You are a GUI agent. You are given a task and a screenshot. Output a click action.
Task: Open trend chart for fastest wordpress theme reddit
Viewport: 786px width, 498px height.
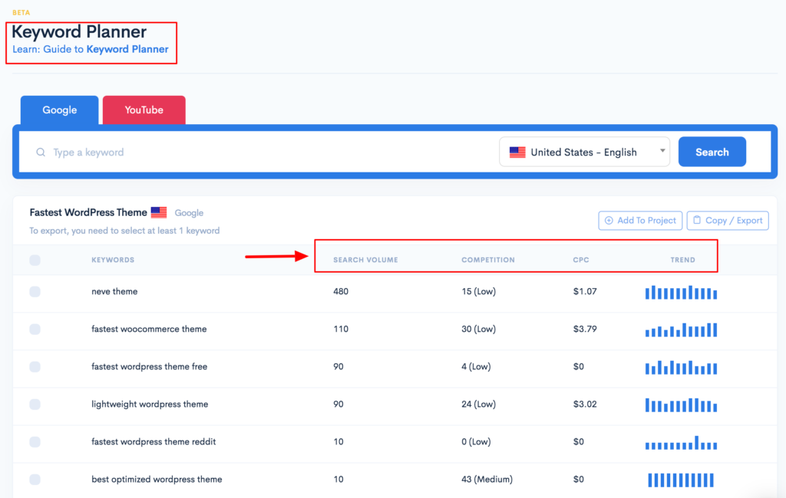coord(681,442)
